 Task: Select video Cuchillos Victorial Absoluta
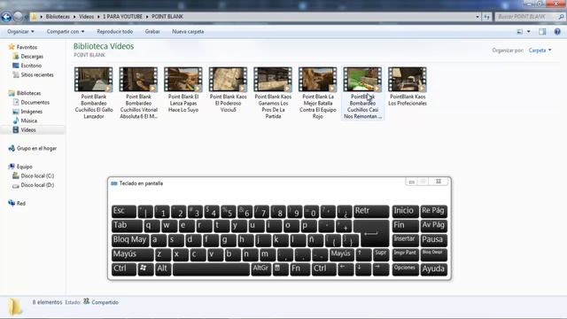point(138,93)
